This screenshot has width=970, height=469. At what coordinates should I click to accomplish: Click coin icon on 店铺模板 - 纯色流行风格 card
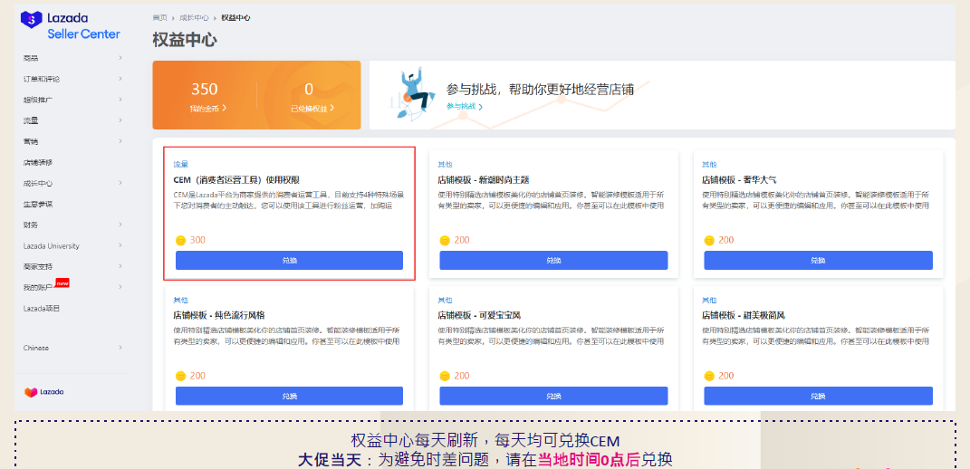click(x=180, y=376)
